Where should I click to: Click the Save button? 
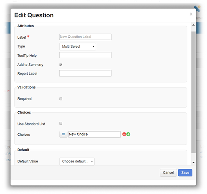coord(185,173)
